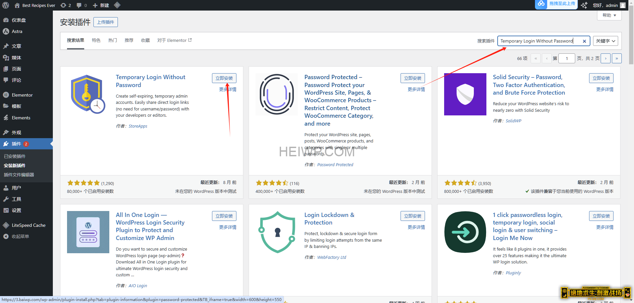Open the Elements sidebar menu
This screenshot has height=303, width=634.
click(x=26, y=118)
